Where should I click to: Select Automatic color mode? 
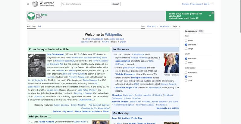point(186,72)
